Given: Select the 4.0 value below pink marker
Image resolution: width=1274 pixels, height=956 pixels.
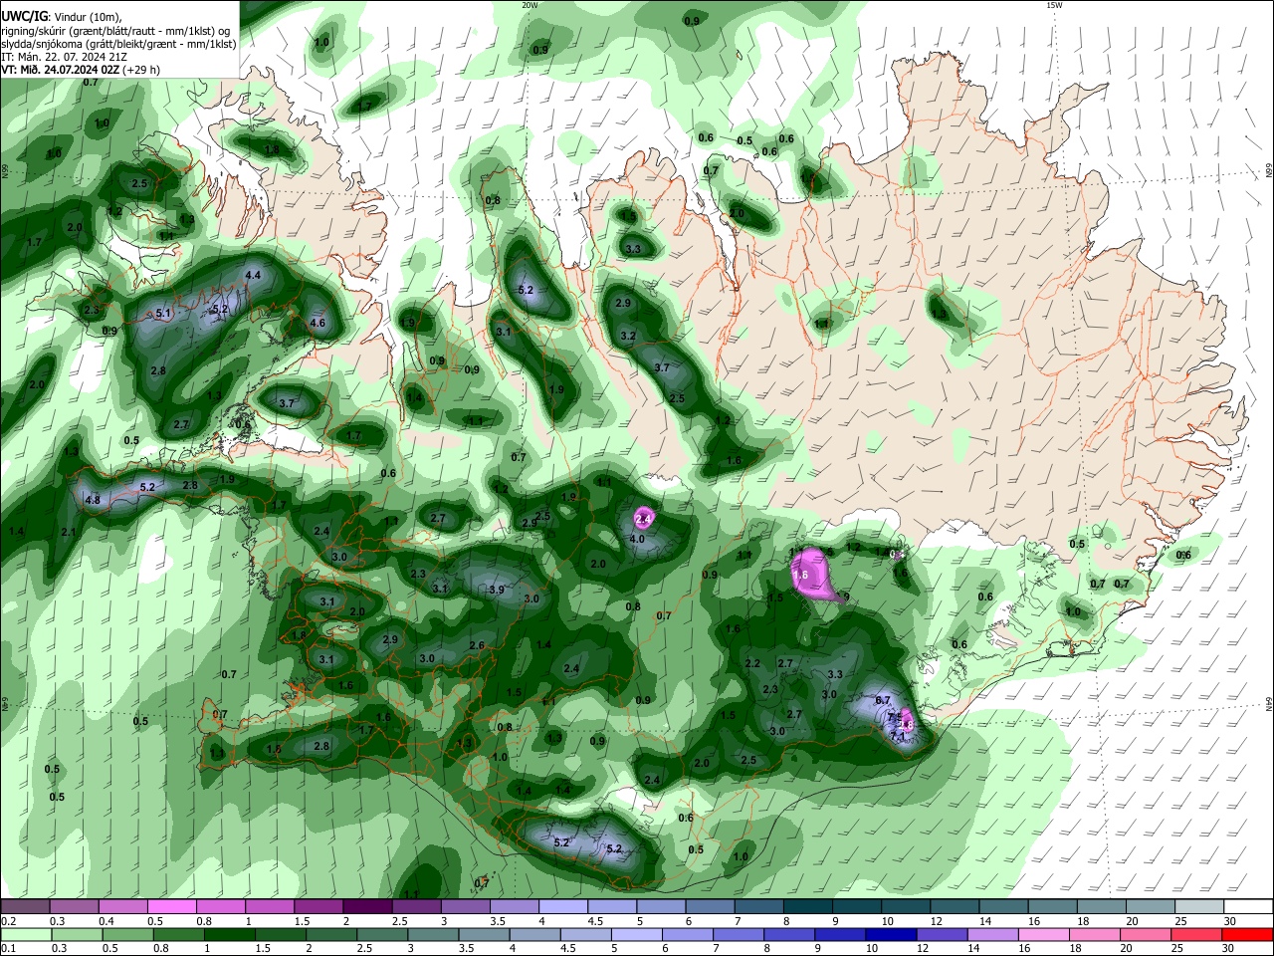Looking at the screenshot, I should [637, 539].
